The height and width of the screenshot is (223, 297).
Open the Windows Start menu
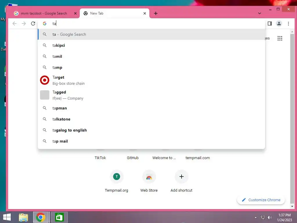[x=7, y=217]
